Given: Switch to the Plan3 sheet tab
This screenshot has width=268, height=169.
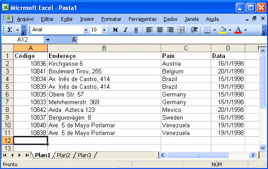Looking at the screenshot, I should 84,155.
